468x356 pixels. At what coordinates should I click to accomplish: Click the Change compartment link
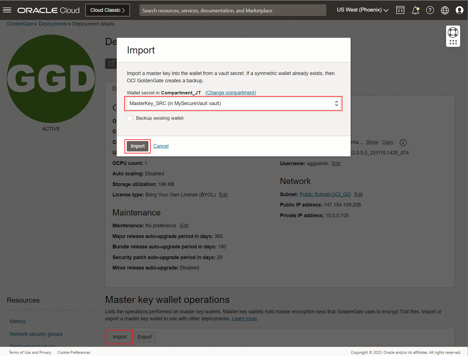(230, 93)
